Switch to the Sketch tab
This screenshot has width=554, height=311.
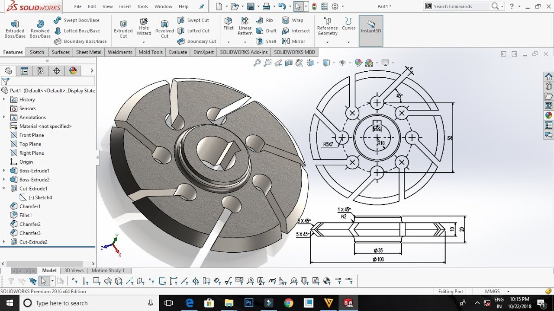coord(37,52)
